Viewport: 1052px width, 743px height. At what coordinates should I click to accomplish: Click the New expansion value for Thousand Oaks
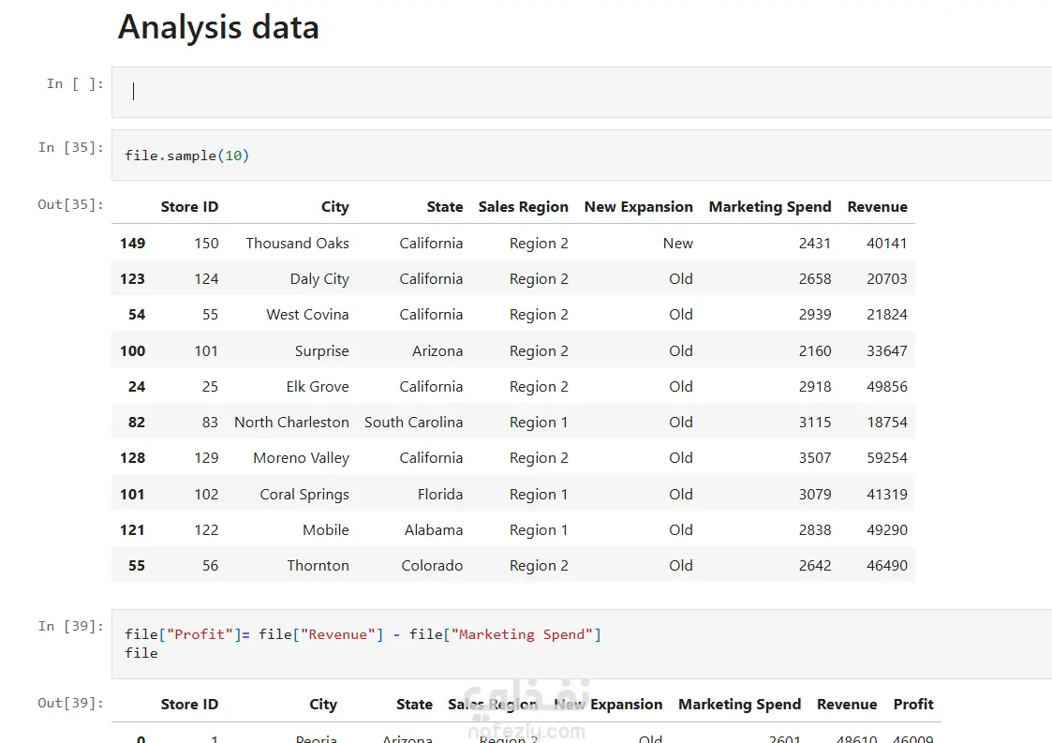tap(677, 243)
